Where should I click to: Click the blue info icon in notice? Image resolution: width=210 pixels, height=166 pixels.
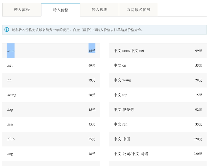(x=7, y=29)
